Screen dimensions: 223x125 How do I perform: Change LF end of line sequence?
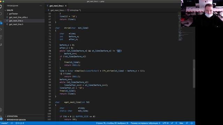172,123
